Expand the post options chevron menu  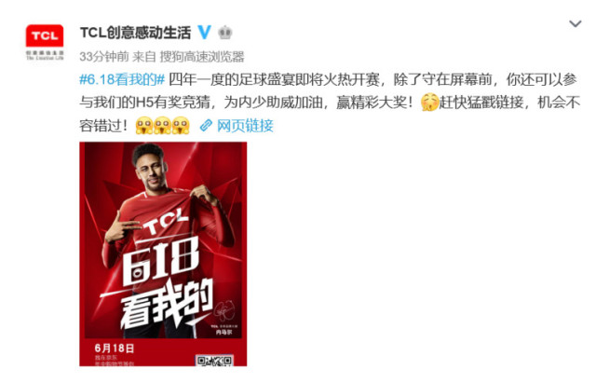tap(576, 24)
